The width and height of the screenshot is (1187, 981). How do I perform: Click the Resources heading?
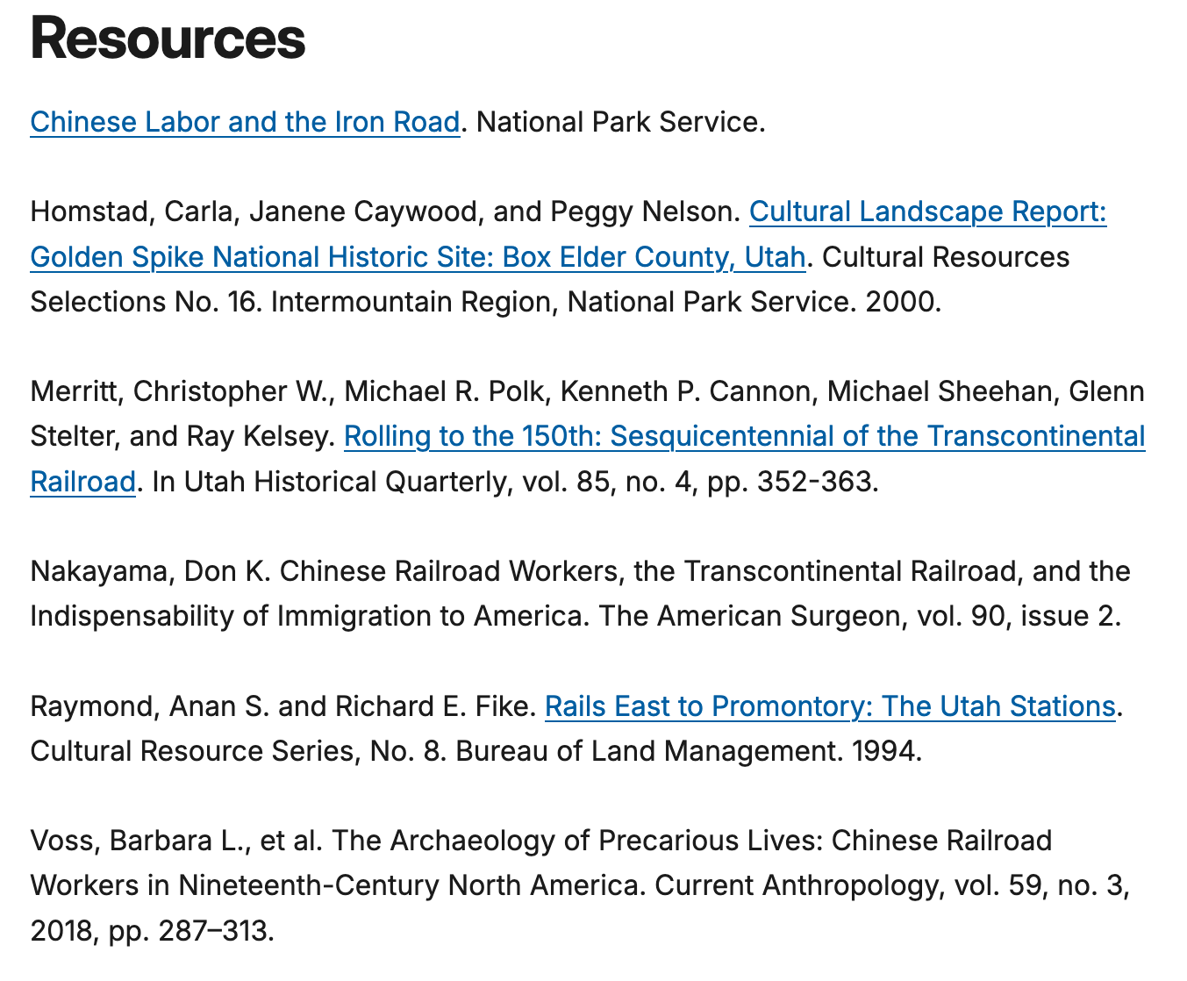pos(168,39)
